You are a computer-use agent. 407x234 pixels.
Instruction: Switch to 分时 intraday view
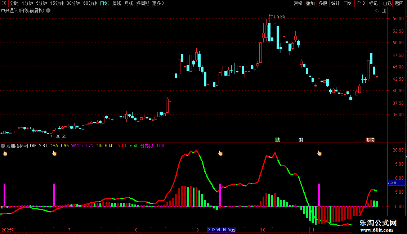(14, 3)
